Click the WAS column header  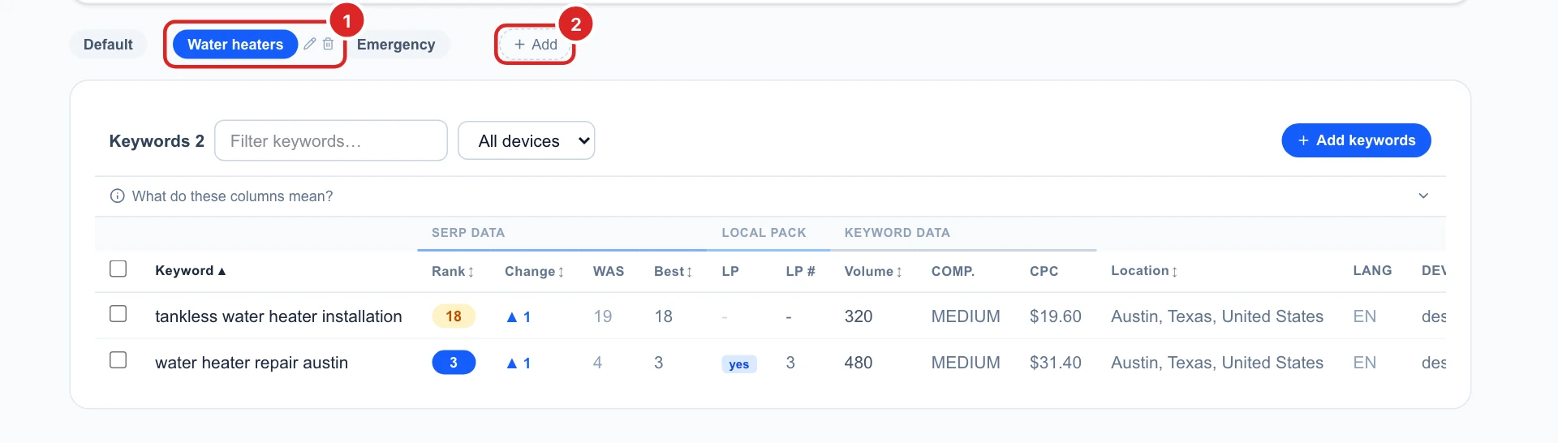click(609, 272)
